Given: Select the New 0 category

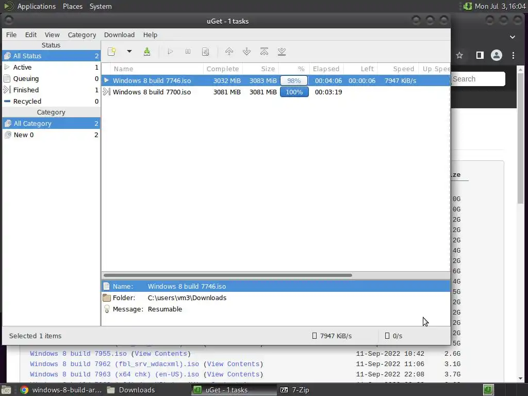Looking at the screenshot, I should coord(51,135).
